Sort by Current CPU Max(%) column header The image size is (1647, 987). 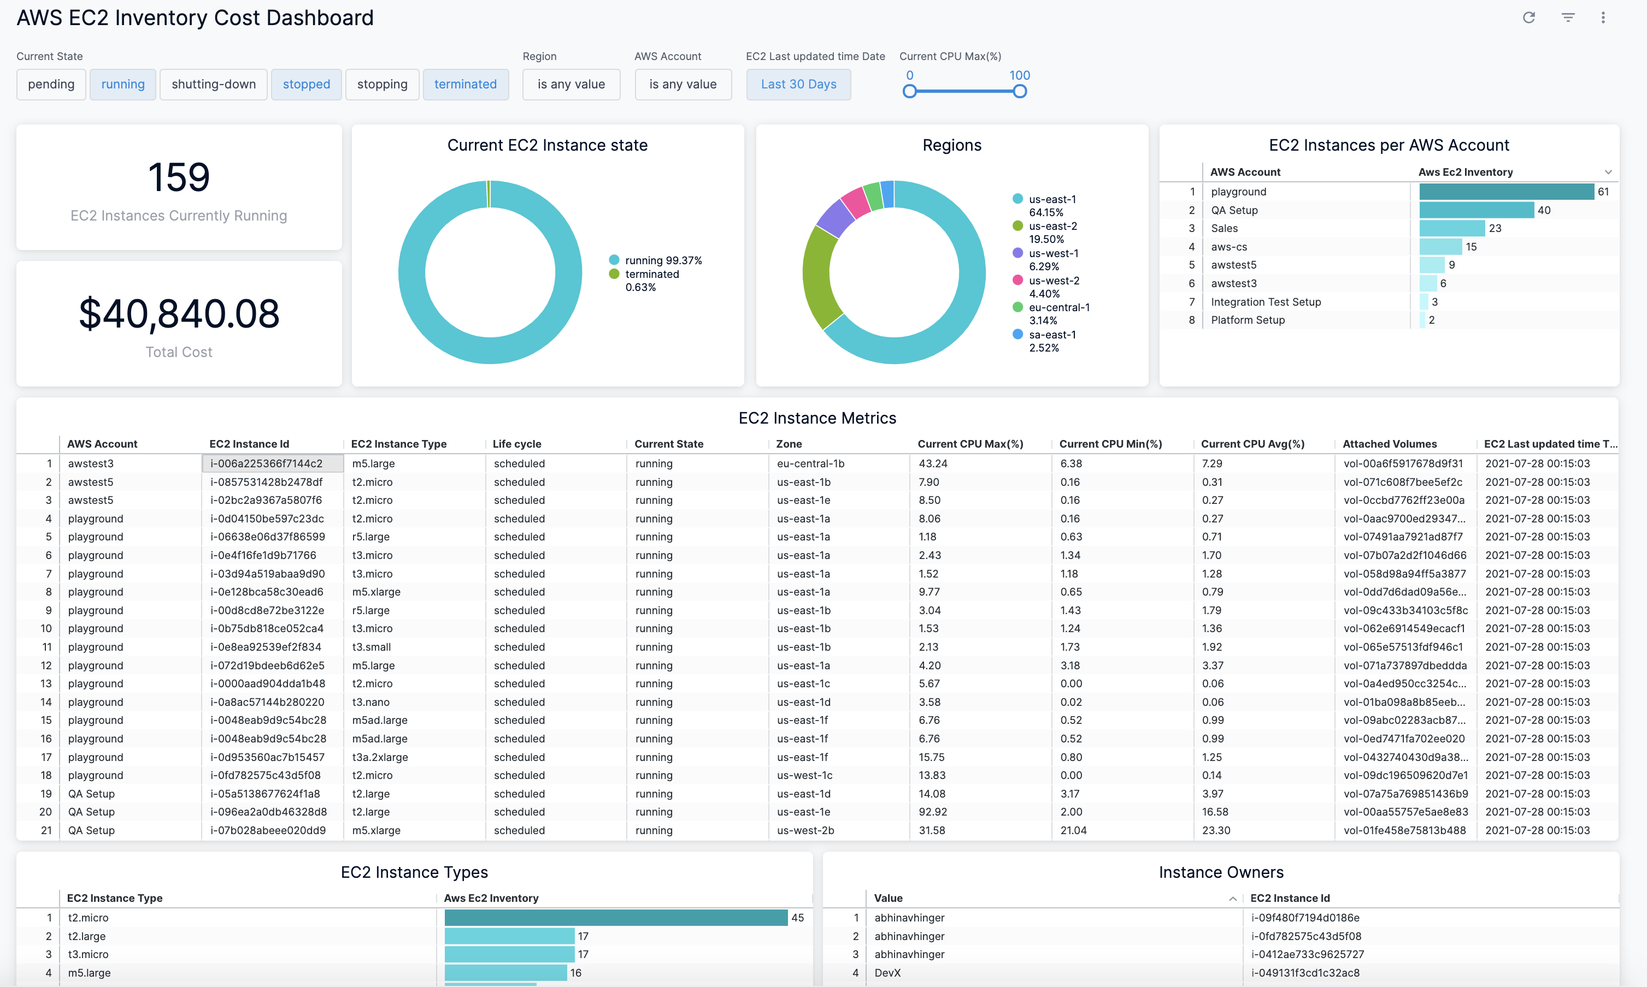pos(970,444)
